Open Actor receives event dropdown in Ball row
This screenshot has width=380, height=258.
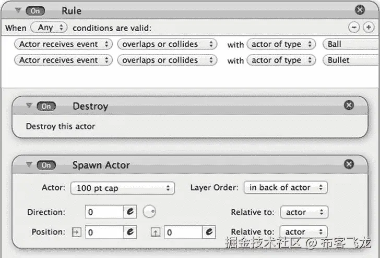pyautogui.click(x=63, y=44)
